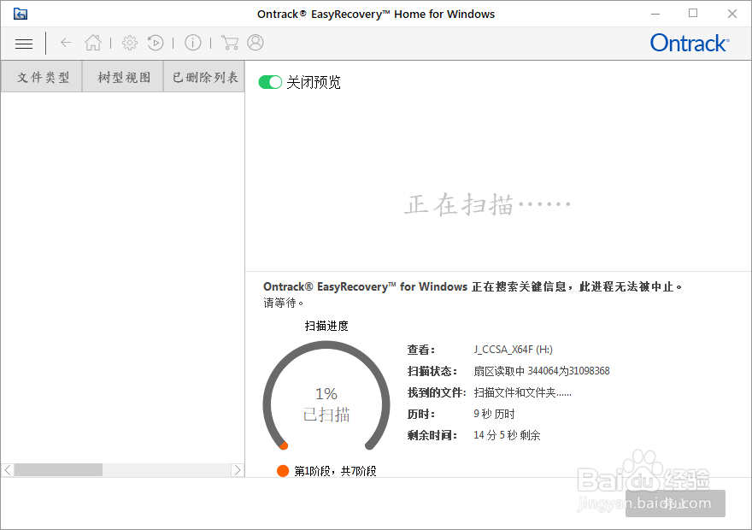Click the 14 分 5 秒 剩余 text
Image resolution: width=752 pixels, height=530 pixels.
pos(507,435)
